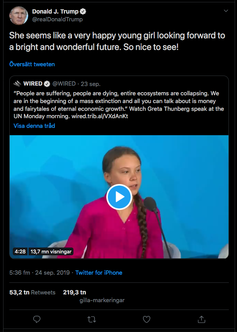The image size is (237, 332).
Task: Click the 4:28 video duration badge
Action: point(20,251)
